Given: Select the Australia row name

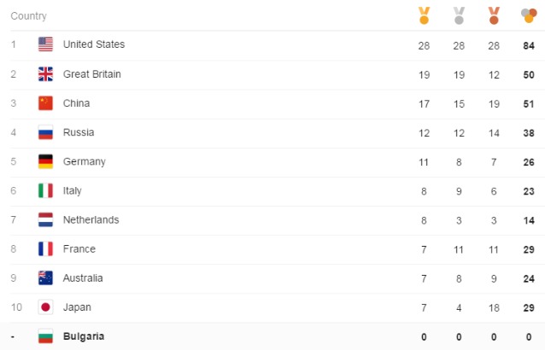Looking at the screenshot, I should pyautogui.click(x=83, y=277).
